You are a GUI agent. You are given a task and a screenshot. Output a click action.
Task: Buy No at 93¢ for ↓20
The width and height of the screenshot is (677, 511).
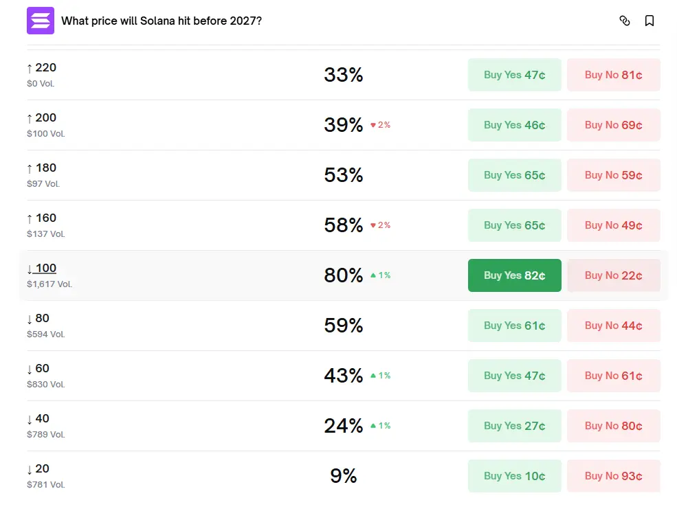click(613, 476)
